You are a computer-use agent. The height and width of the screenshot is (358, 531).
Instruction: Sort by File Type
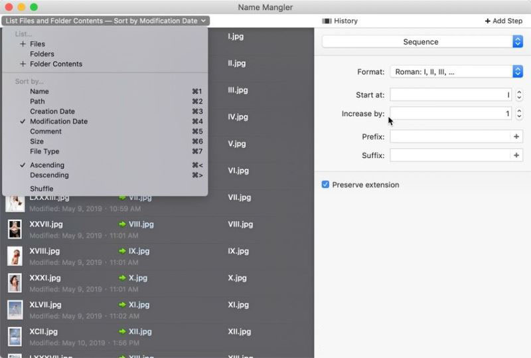[x=105, y=151]
